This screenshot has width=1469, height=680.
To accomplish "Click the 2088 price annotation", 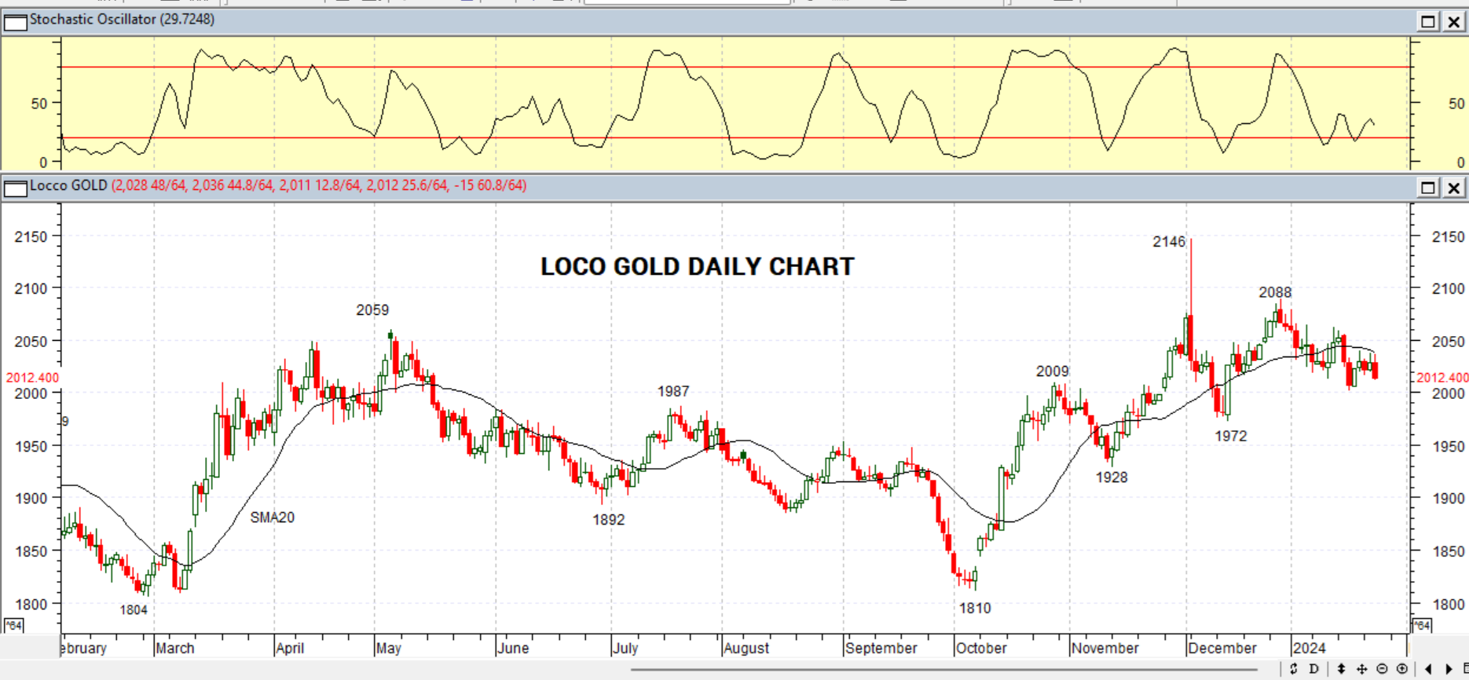I will 1275,293.
